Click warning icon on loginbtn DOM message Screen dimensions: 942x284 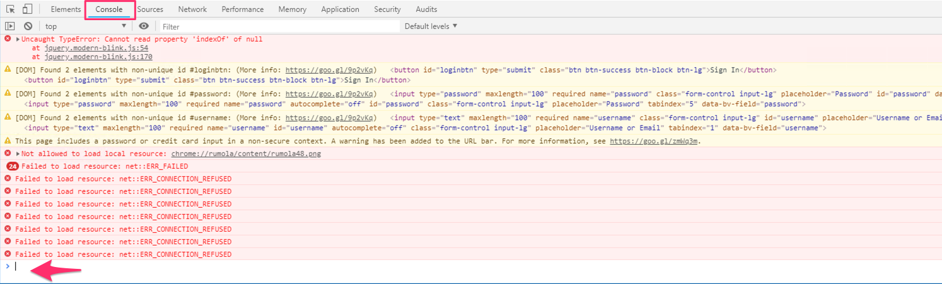tap(8, 70)
